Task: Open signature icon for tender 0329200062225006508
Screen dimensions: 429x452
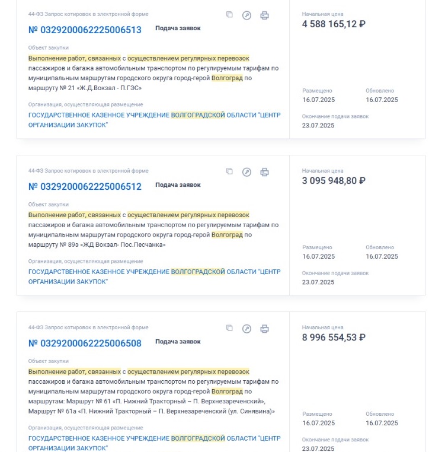Action: pyautogui.click(x=246, y=329)
